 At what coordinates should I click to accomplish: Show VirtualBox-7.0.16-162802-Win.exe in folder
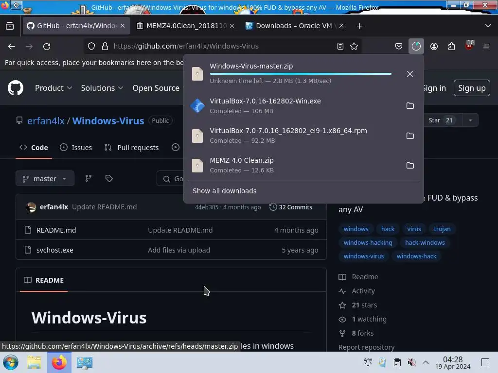410,105
